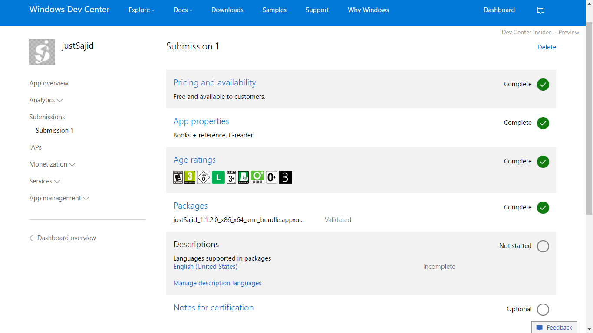Open the Packages section
This screenshot has width=593, height=333.
pyautogui.click(x=191, y=206)
